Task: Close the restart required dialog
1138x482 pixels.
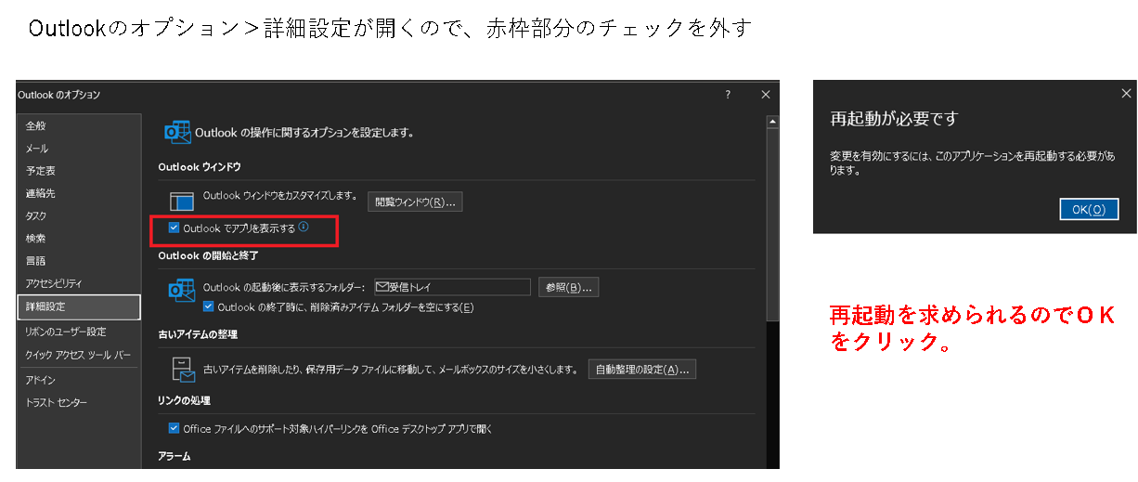Action: [1126, 93]
